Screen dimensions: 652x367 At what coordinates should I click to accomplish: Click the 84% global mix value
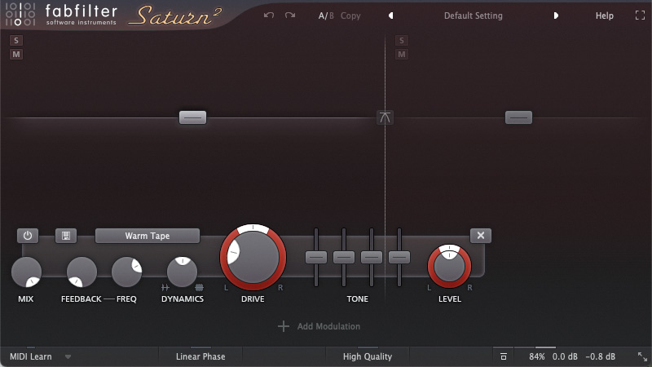(537, 356)
